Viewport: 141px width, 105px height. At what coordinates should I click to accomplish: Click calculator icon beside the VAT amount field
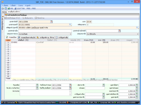103,94
